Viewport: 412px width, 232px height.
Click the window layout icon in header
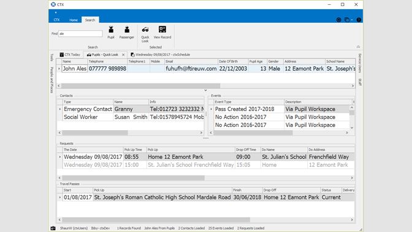347,20
